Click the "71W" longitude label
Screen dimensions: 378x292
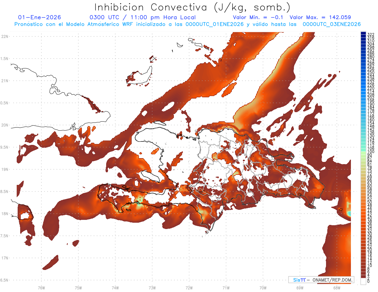coord(226,288)
